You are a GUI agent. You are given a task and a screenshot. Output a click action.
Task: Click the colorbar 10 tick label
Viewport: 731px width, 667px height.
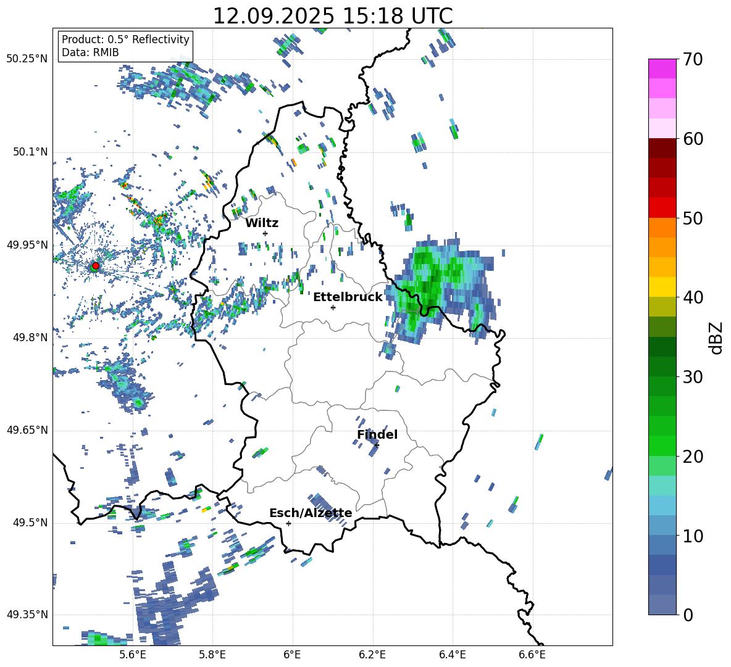693,536
